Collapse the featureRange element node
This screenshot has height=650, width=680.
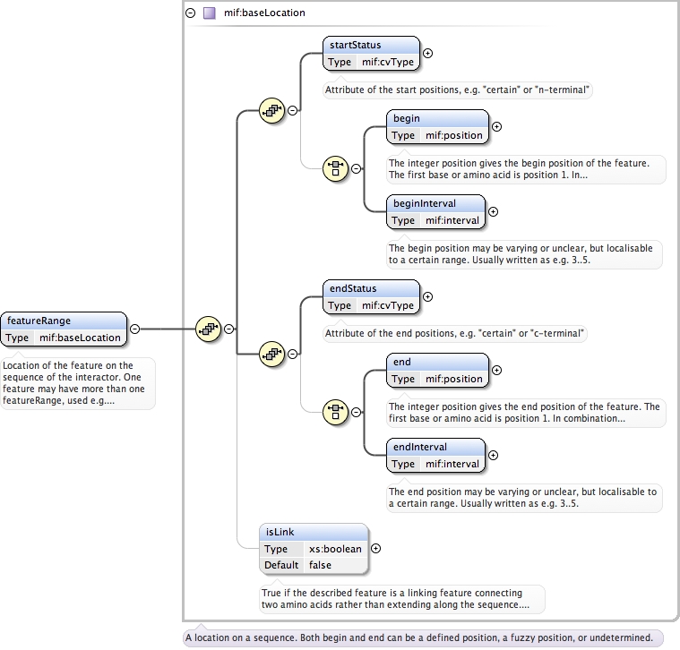point(134,329)
